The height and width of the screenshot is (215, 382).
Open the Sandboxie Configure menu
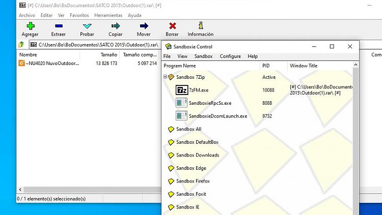point(230,56)
